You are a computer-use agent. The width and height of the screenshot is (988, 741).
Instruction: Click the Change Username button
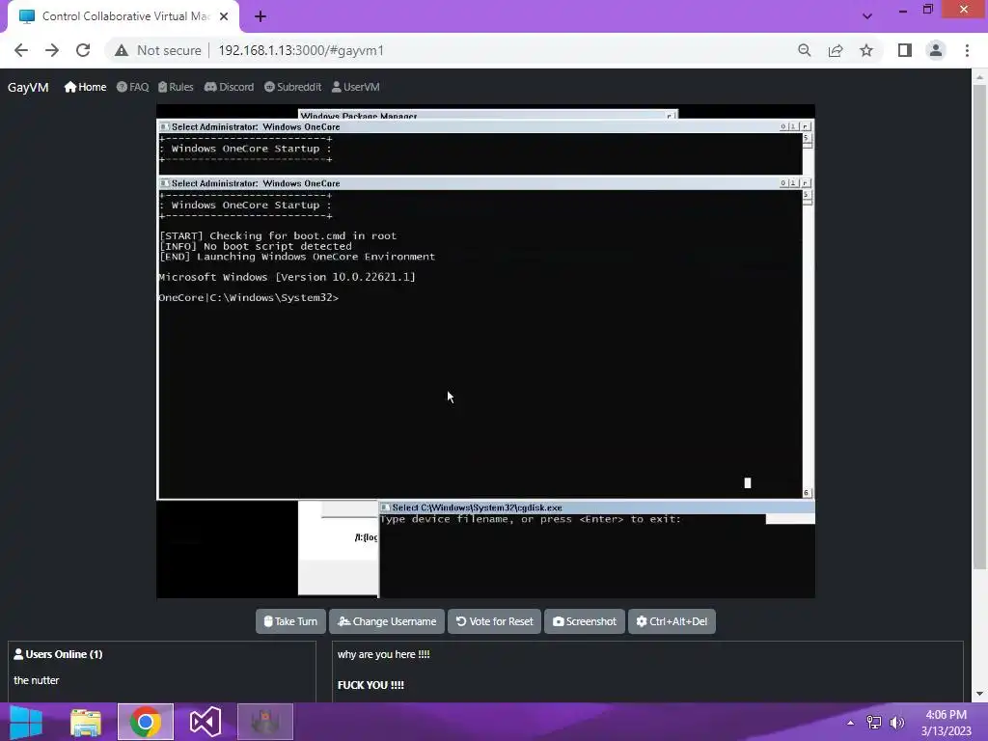tap(387, 621)
